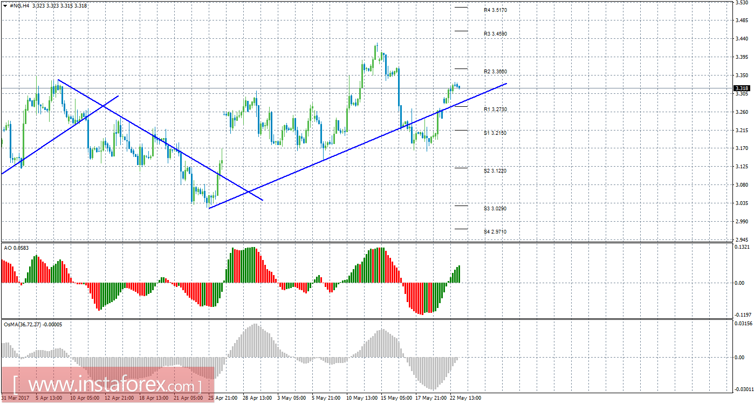Screen dimensions: 754x404
Task: Select the long ascending blue trendline
Action: click(x=358, y=146)
